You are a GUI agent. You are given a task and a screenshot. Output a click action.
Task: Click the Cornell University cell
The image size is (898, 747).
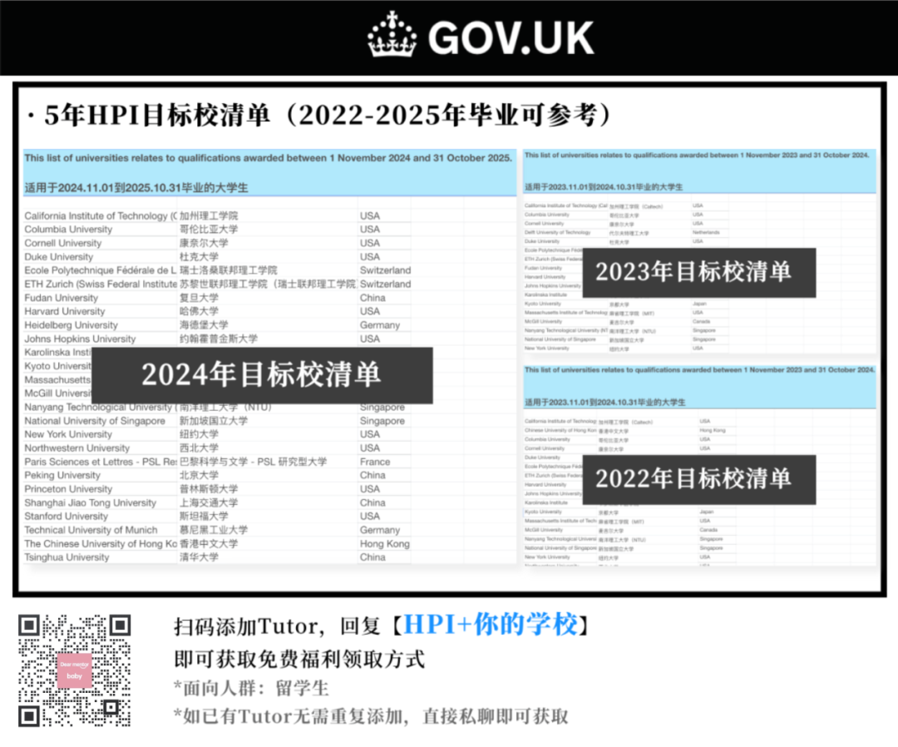click(63, 243)
